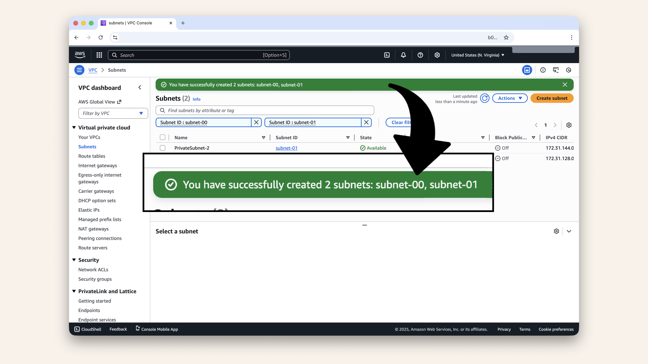Open the table preferences gear above the subnet list
The height and width of the screenshot is (364, 648).
[569, 125]
